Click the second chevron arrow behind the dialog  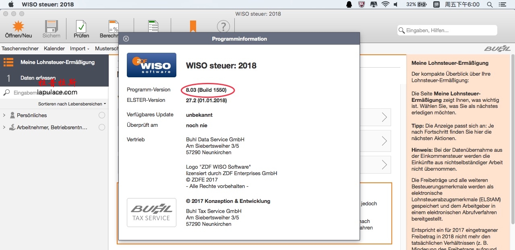tap(385, 141)
